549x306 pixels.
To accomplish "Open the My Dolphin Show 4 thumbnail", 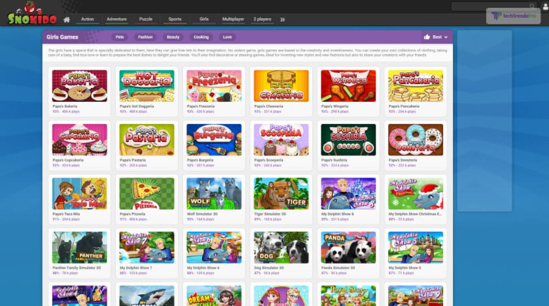I will pyautogui.click(x=79, y=296).
